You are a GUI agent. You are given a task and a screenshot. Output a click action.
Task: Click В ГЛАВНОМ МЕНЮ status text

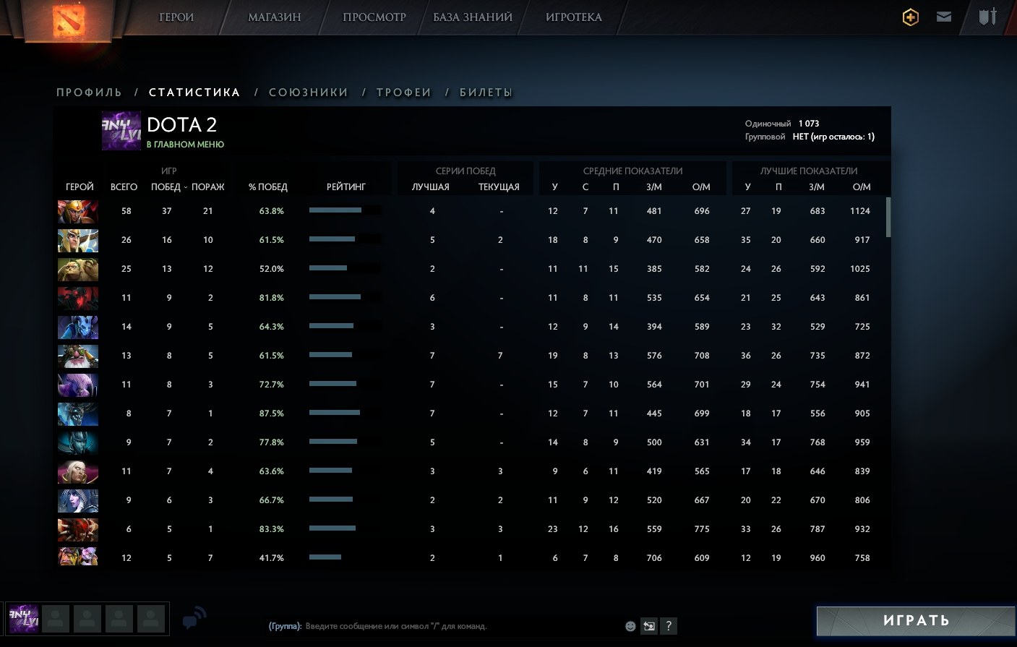click(185, 145)
